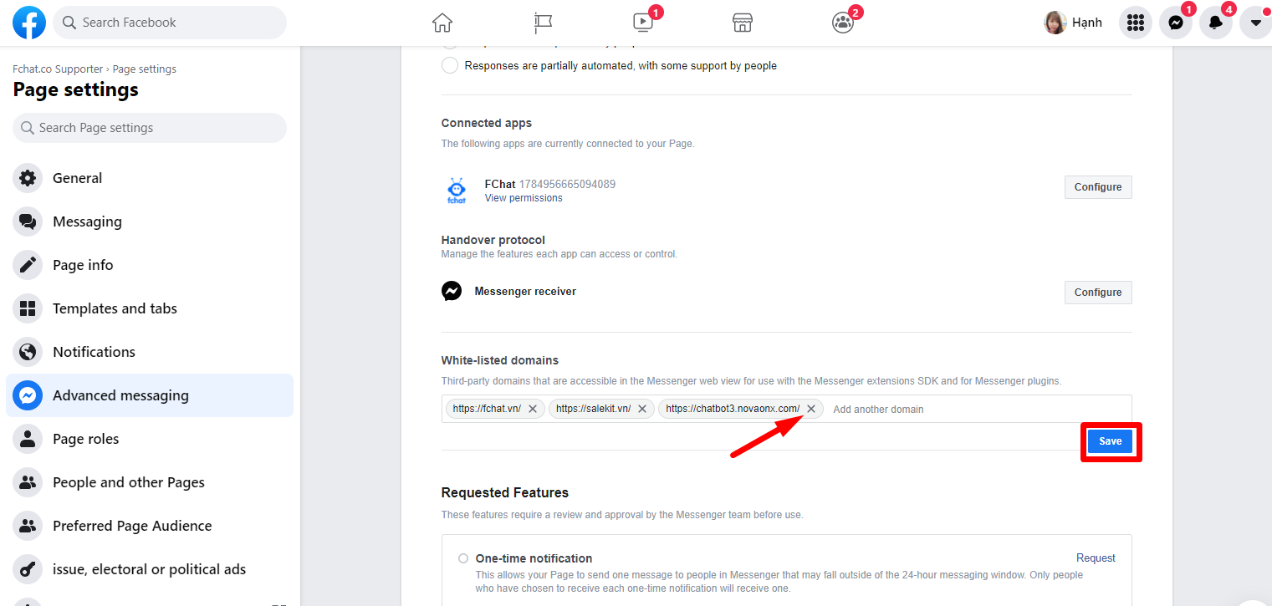Open the Pages flag icon
This screenshot has height=606, width=1272.
tap(543, 23)
